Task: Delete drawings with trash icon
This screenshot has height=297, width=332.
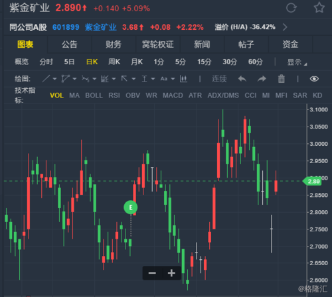Action: pyautogui.click(x=282, y=79)
